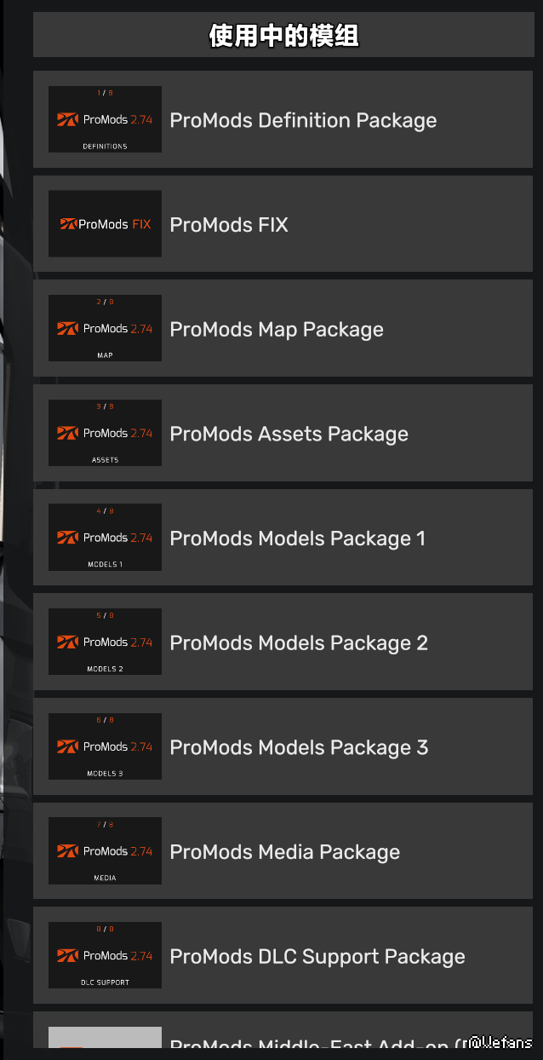Select the ProMods FIX mod name
543x1060 pixels.
(x=229, y=225)
